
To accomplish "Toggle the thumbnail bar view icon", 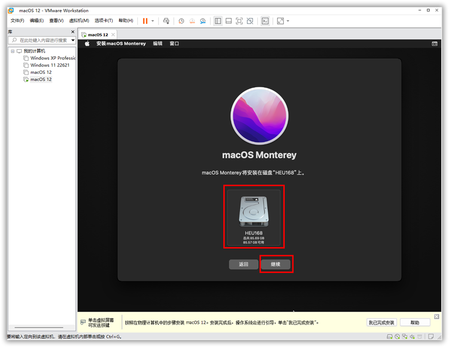I will 229,21.
